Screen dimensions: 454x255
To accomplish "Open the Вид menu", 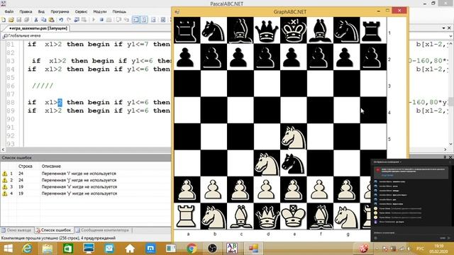I will [x=41, y=11].
